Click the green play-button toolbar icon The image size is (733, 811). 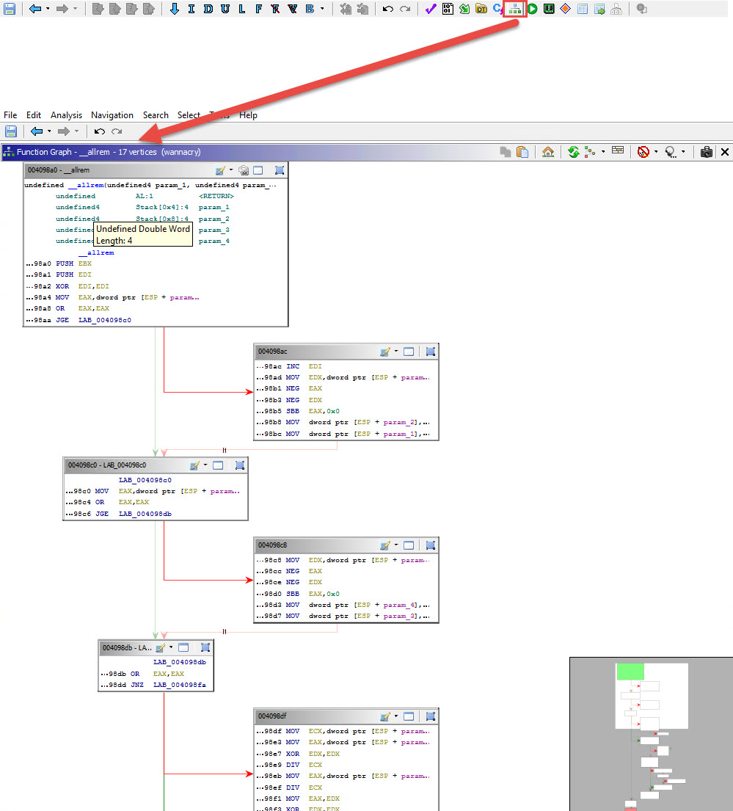(x=532, y=9)
